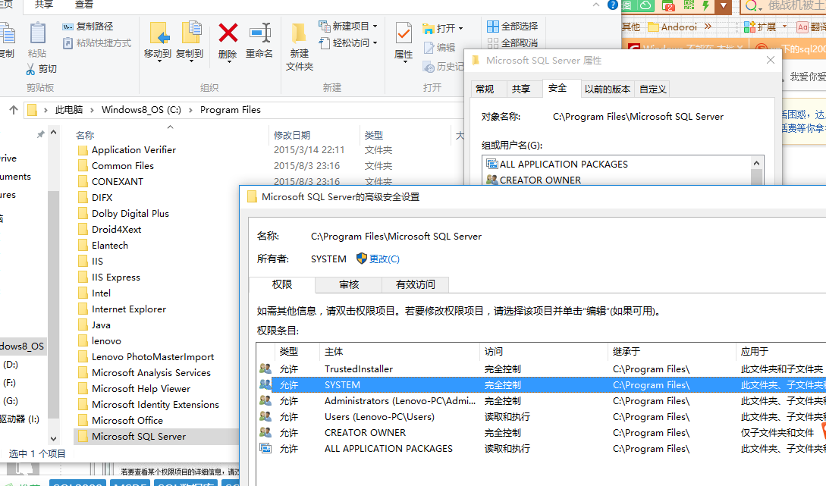Click the New Folder (新建文件夹) icon
Viewport: 826px width, 486px height.
299,33
